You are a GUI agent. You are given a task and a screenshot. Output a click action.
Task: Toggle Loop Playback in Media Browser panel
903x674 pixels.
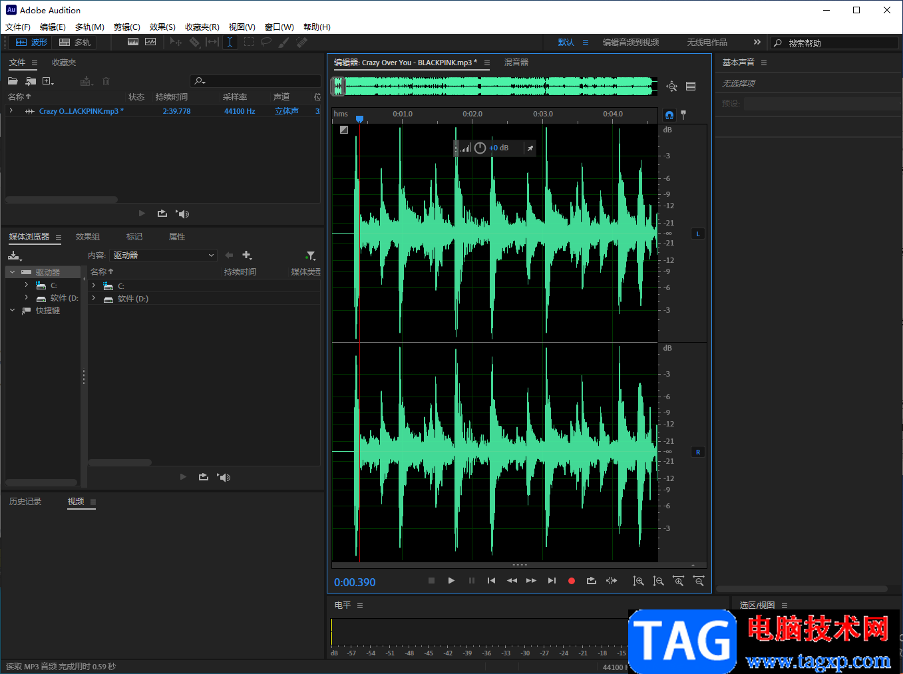204,477
